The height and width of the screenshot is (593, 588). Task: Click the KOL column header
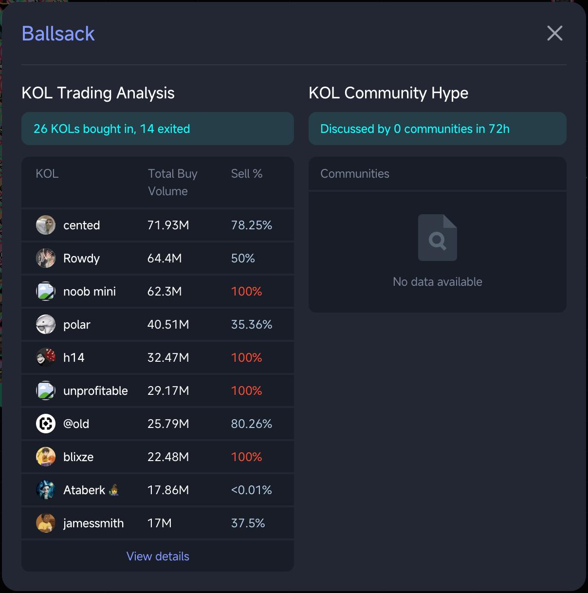(x=47, y=174)
